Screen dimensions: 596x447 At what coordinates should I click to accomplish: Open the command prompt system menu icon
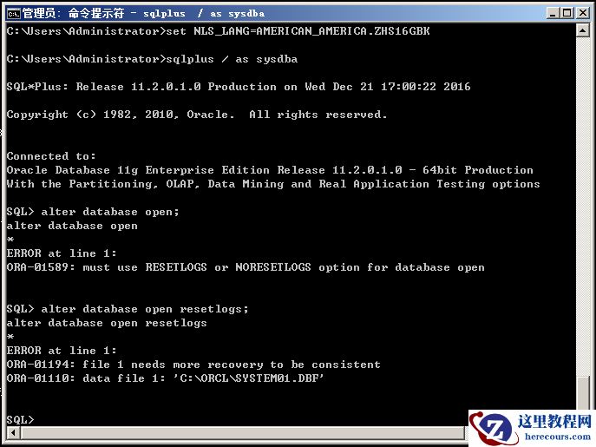coord(13,14)
